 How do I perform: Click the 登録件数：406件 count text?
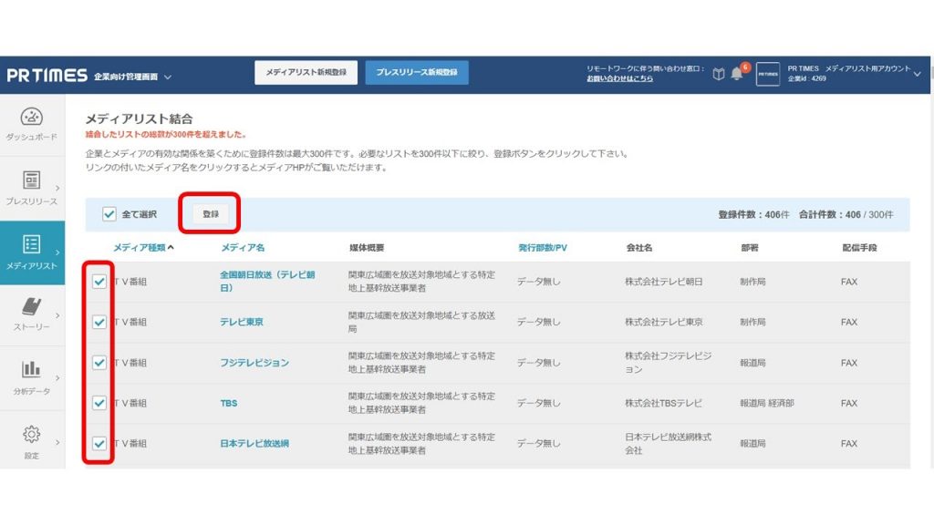tap(753, 214)
